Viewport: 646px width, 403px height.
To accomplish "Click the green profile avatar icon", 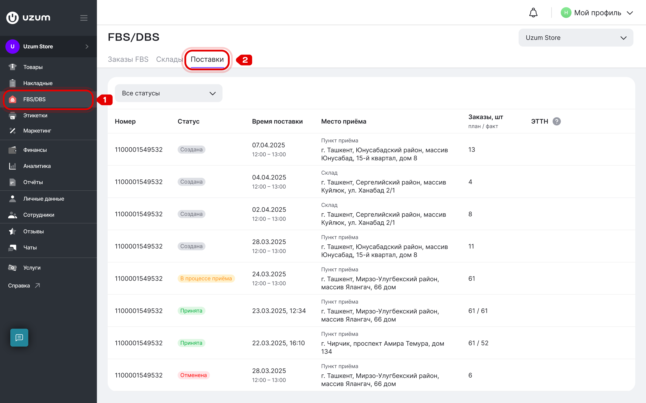I will (566, 13).
